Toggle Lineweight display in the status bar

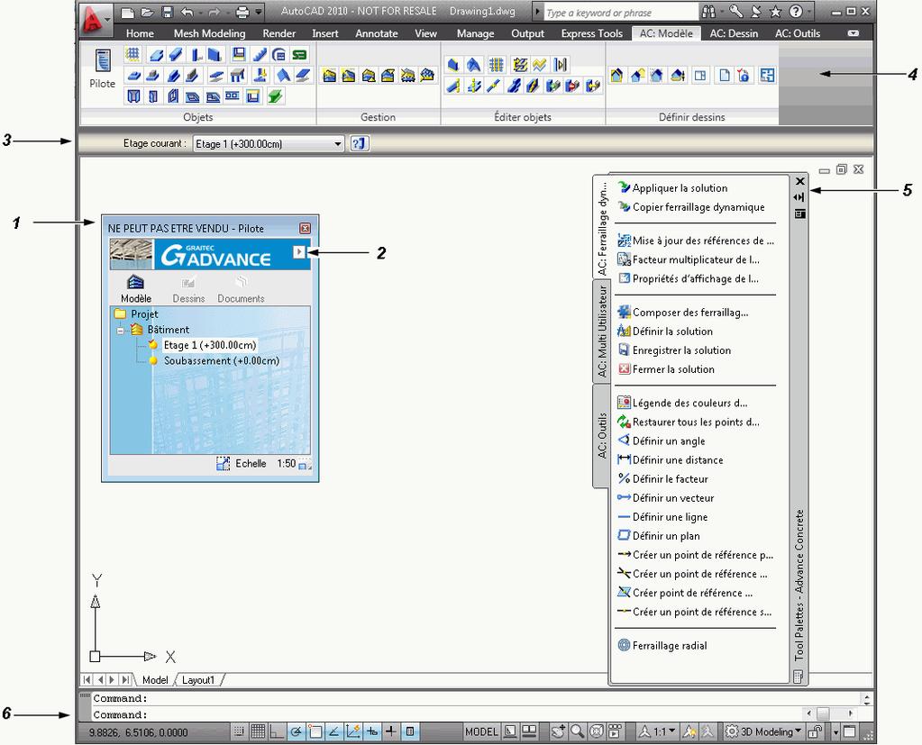[x=390, y=731]
